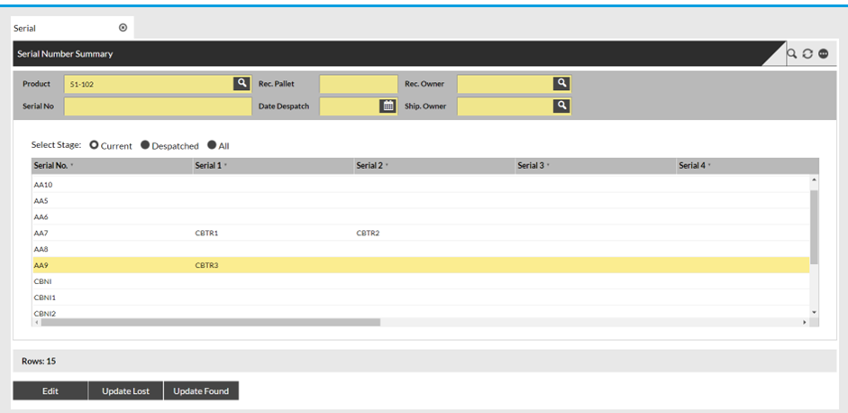Click the horizontal scrollbar of the grid
This screenshot has height=413, width=848.
(212, 322)
